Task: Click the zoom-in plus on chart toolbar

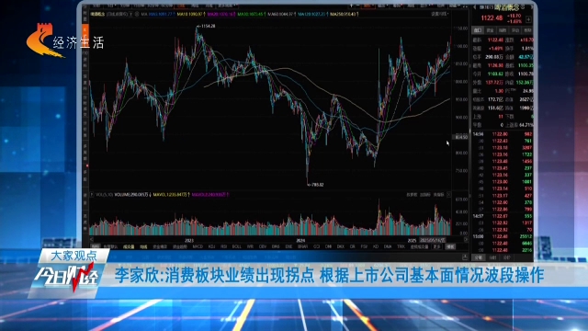Action: click(351, 6)
